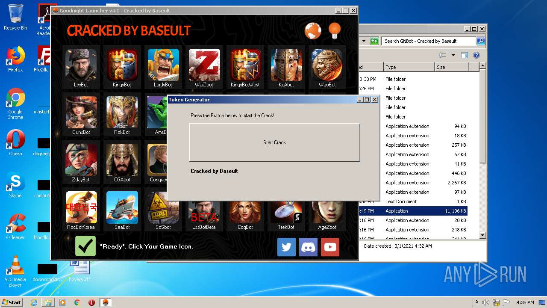
Task: Select the LordsBot game icon
Action: pos(163,65)
